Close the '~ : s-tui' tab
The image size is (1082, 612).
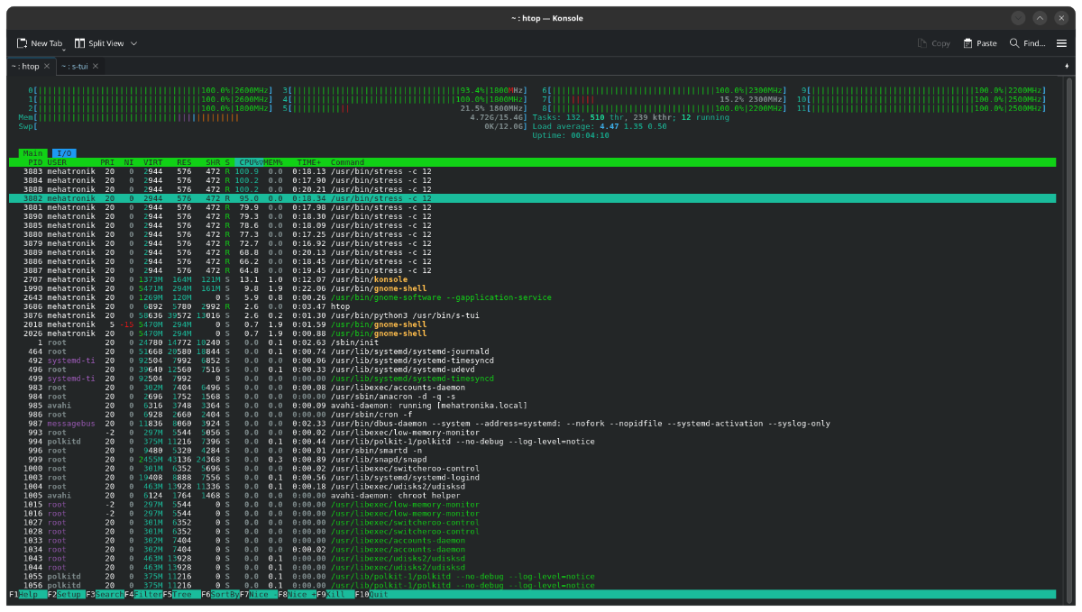tap(95, 67)
